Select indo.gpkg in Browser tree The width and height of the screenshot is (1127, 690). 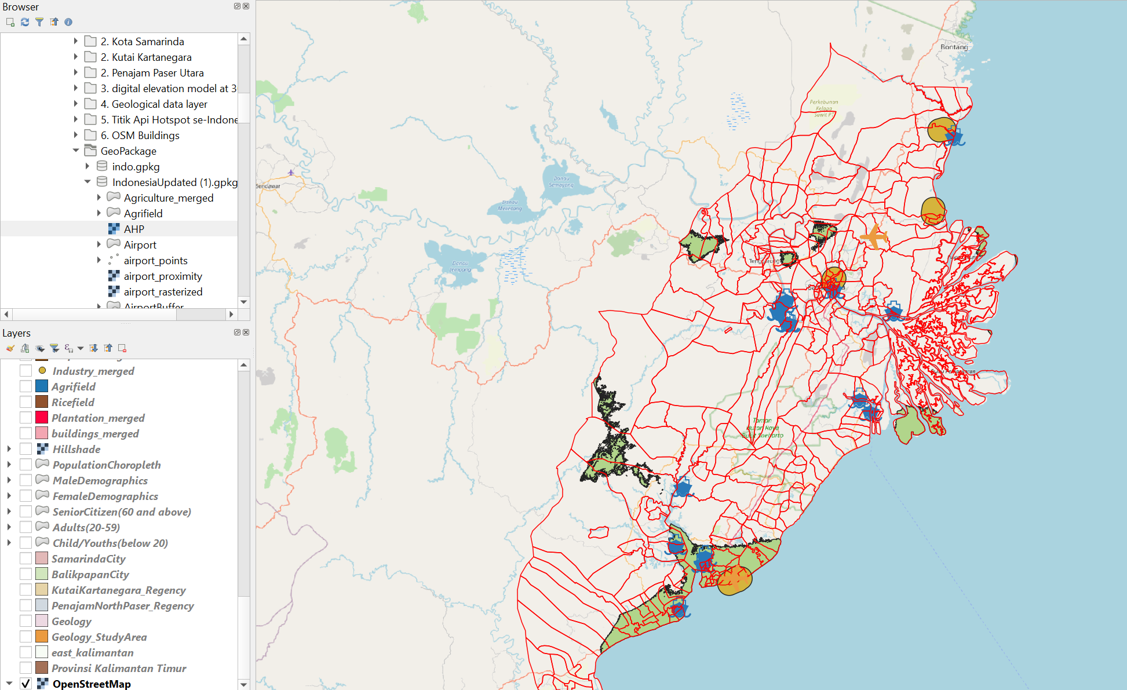(136, 166)
